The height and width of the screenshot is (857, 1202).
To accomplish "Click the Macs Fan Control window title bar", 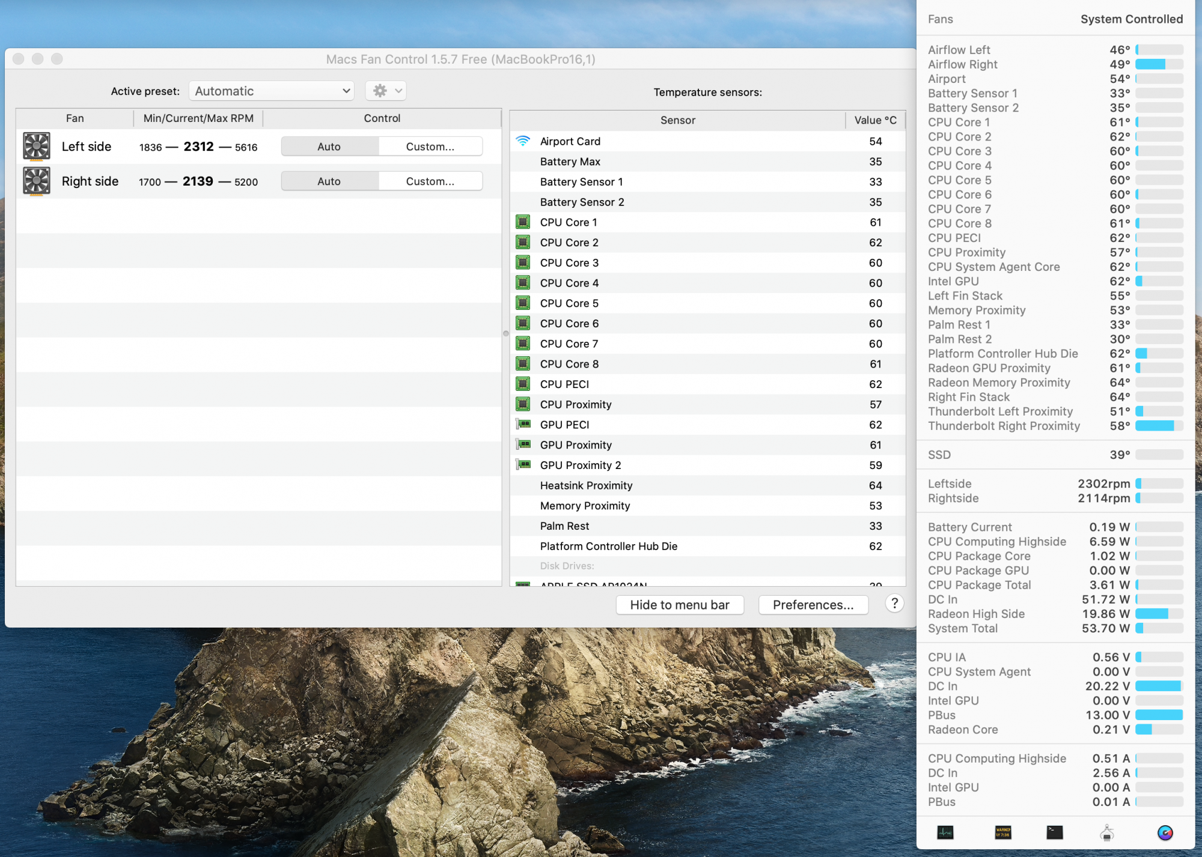I will (x=460, y=59).
